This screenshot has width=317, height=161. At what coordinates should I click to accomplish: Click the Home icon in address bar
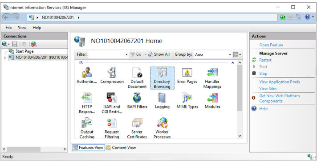click(298, 17)
